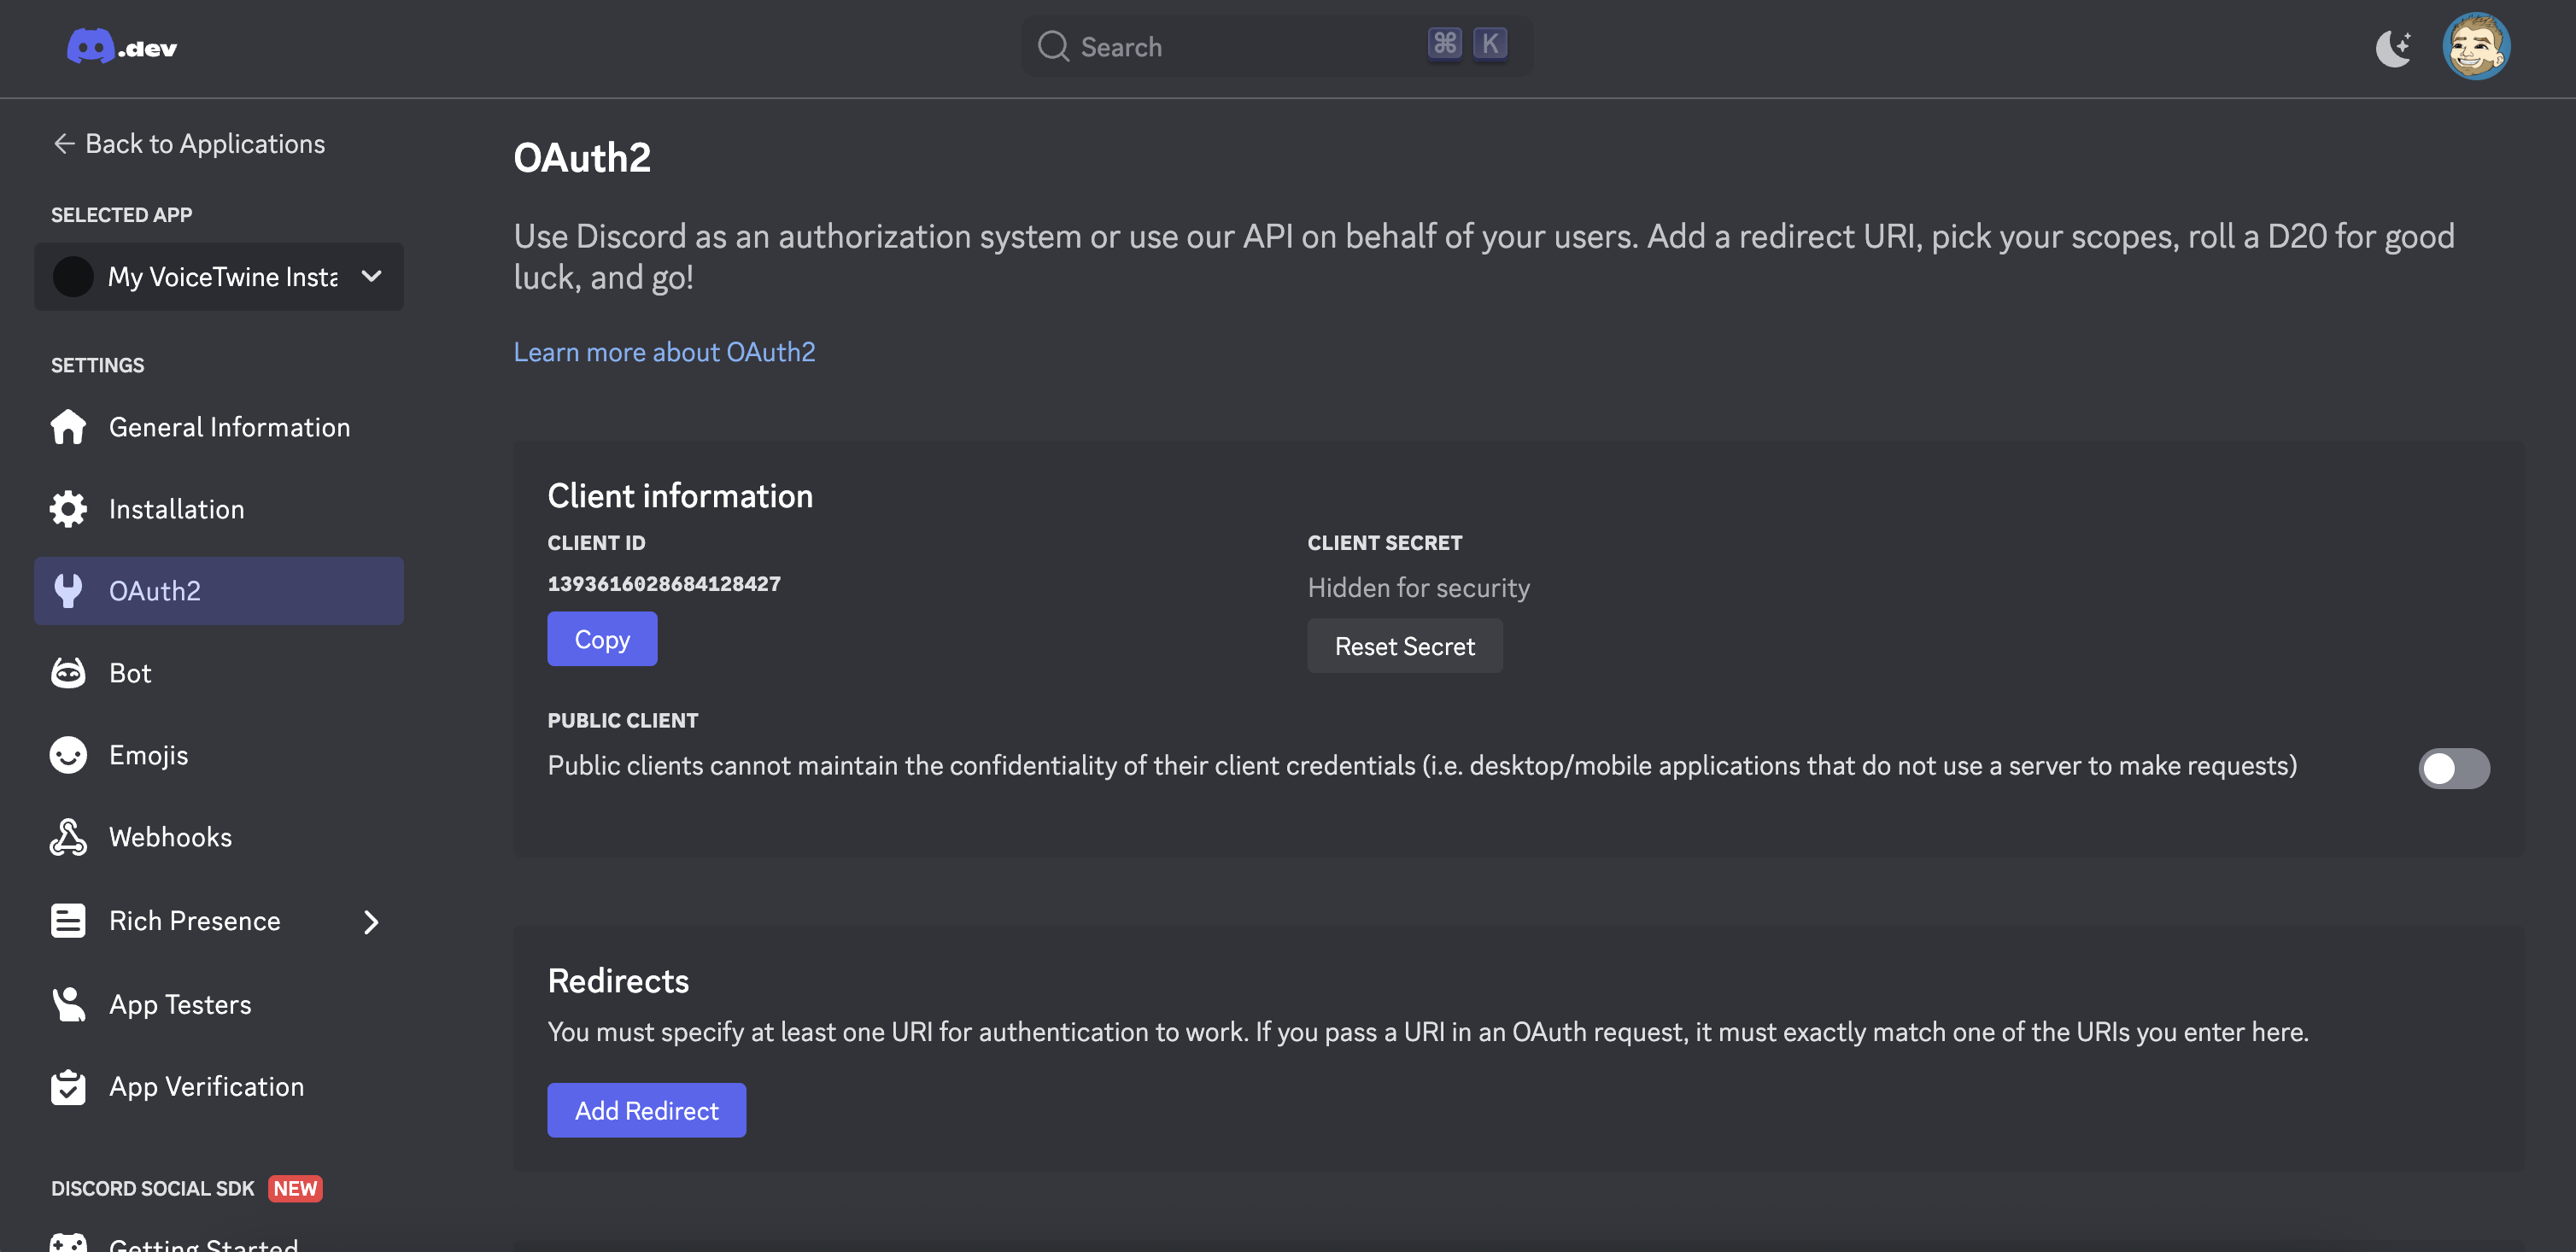This screenshot has width=2576, height=1252.
Task: Go to the Installation settings page
Action: coord(219,509)
